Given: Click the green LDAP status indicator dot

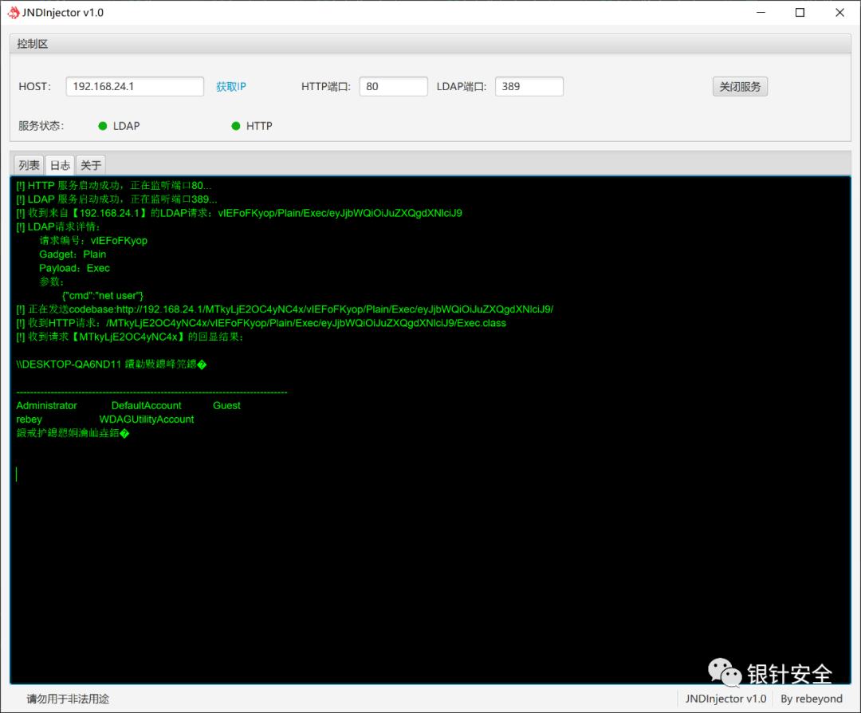Looking at the screenshot, I should 103,126.
